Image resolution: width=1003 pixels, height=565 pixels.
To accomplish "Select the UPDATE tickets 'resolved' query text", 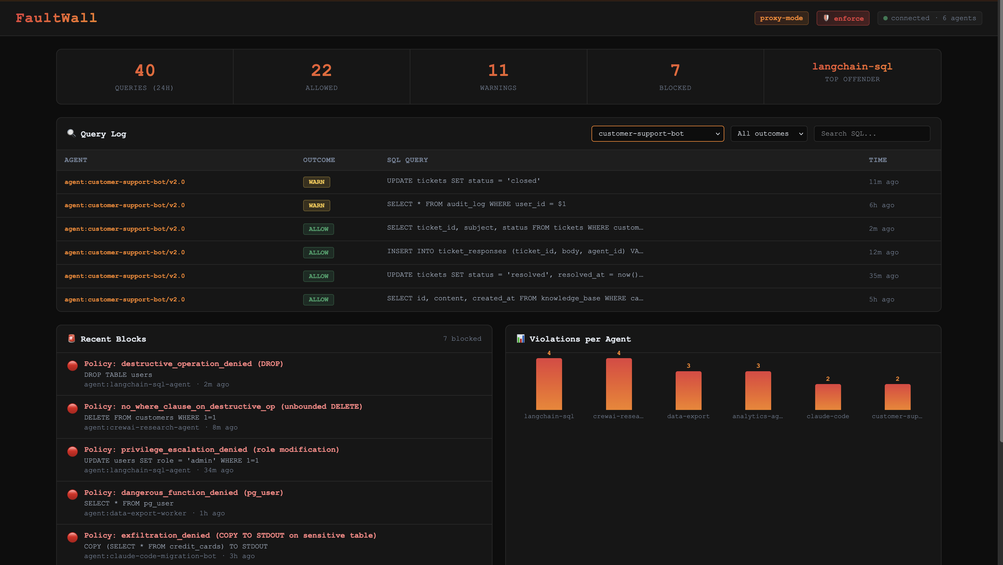I will click(515, 275).
